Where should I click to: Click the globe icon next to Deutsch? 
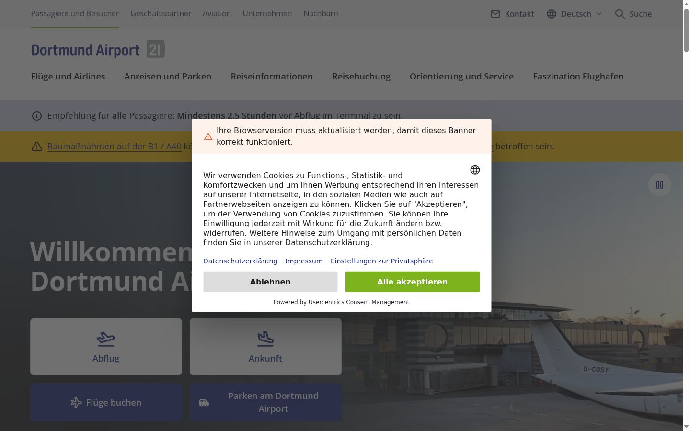pos(552,14)
